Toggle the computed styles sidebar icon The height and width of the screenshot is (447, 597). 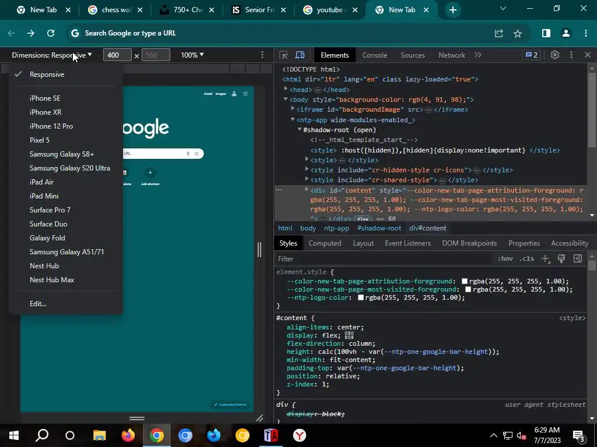(x=578, y=259)
